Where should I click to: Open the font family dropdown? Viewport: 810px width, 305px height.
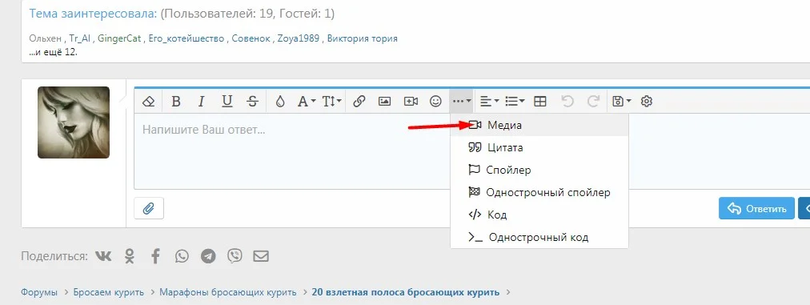tap(307, 102)
